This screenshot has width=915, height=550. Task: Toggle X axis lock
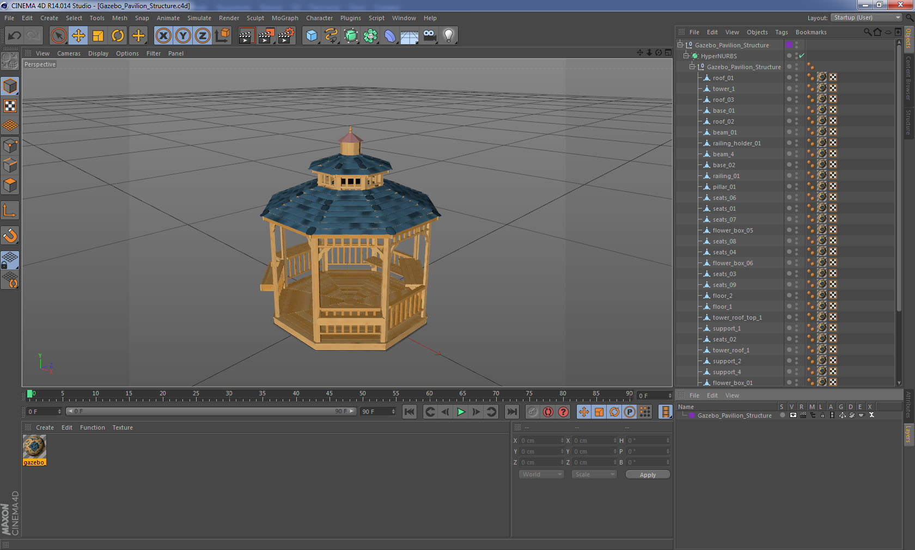point(163,36)
